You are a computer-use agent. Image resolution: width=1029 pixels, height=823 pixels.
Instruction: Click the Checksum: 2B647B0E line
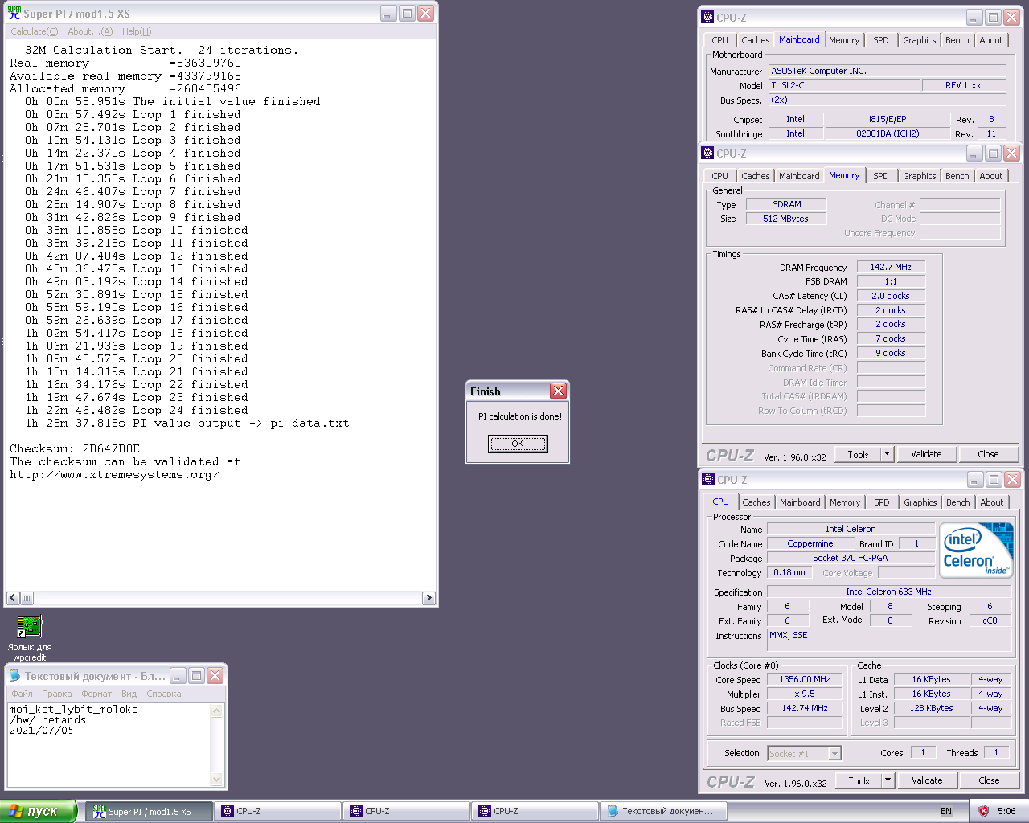tap(75, 448)
